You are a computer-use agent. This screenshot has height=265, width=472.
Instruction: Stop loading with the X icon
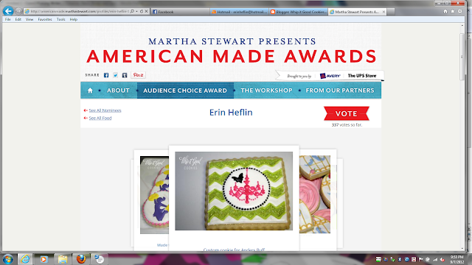pyautogui.click(x=146, y=12)
